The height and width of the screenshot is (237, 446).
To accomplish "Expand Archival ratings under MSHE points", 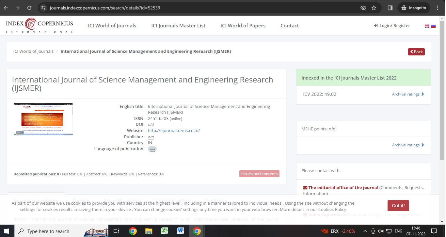I will coord(408,145).
